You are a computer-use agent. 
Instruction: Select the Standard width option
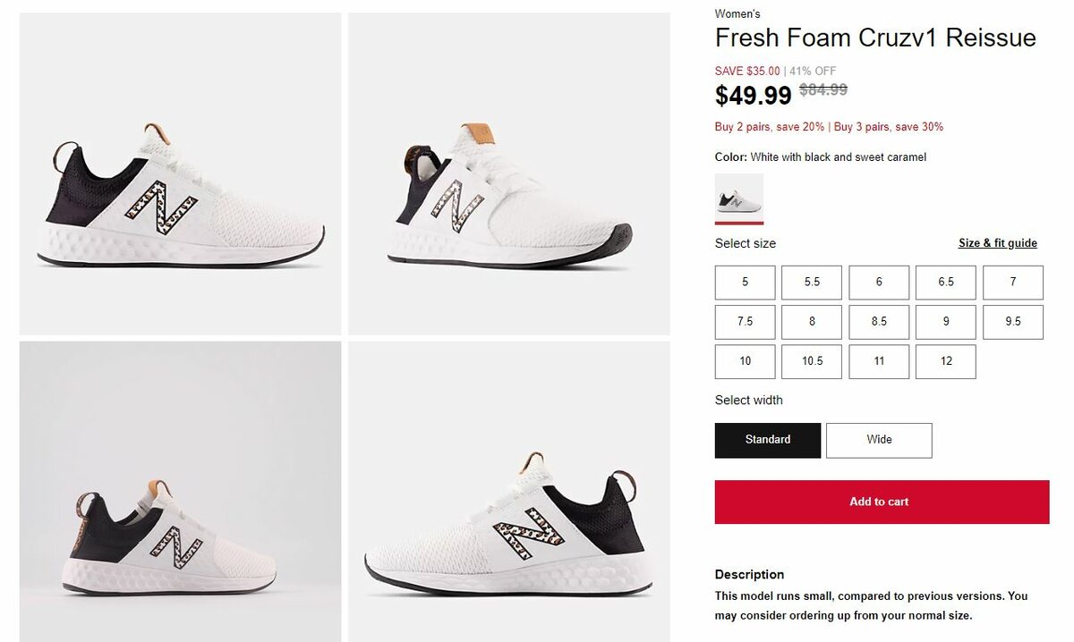tap(767, 440)
